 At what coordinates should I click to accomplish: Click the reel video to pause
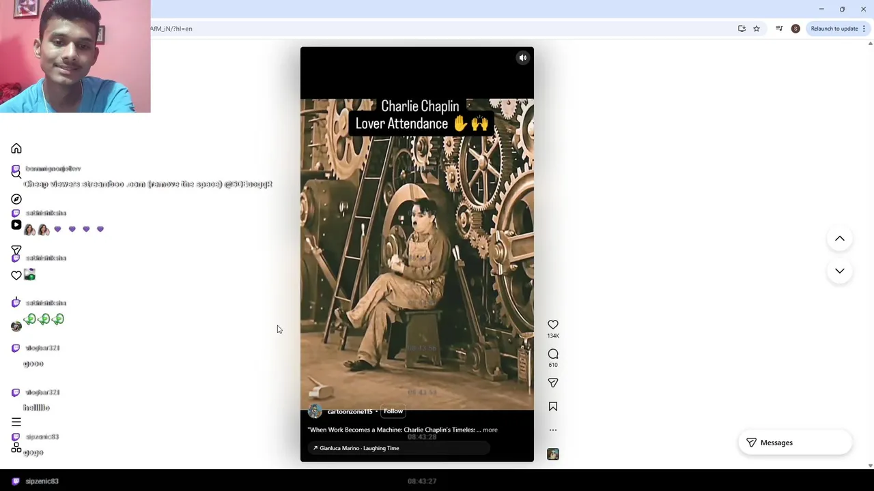pyautogui.click(x=417, y=254)
